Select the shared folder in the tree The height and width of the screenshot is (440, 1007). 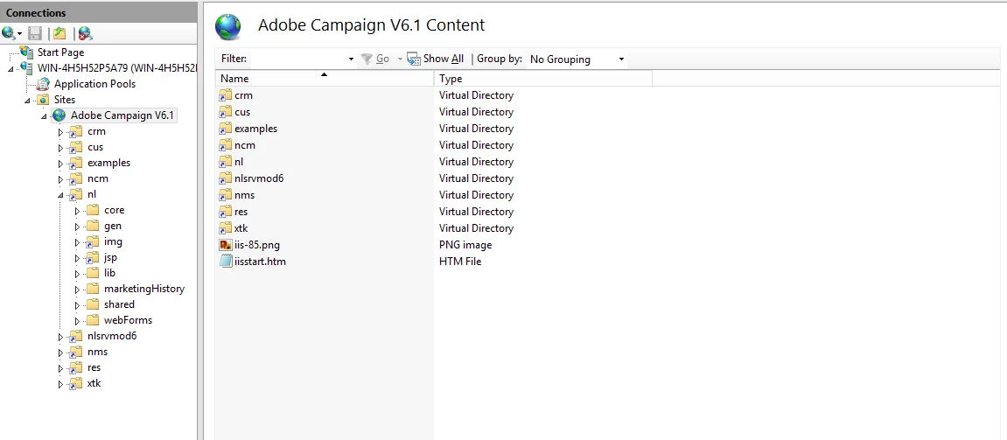pyautogui.click(x=119, y=304)
